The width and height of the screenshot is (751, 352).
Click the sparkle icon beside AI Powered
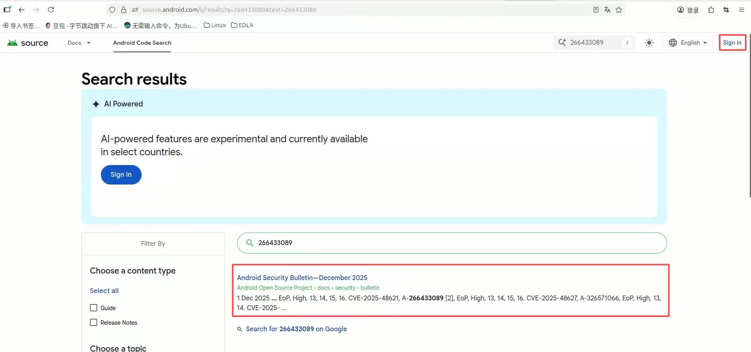tap(96, 104)
